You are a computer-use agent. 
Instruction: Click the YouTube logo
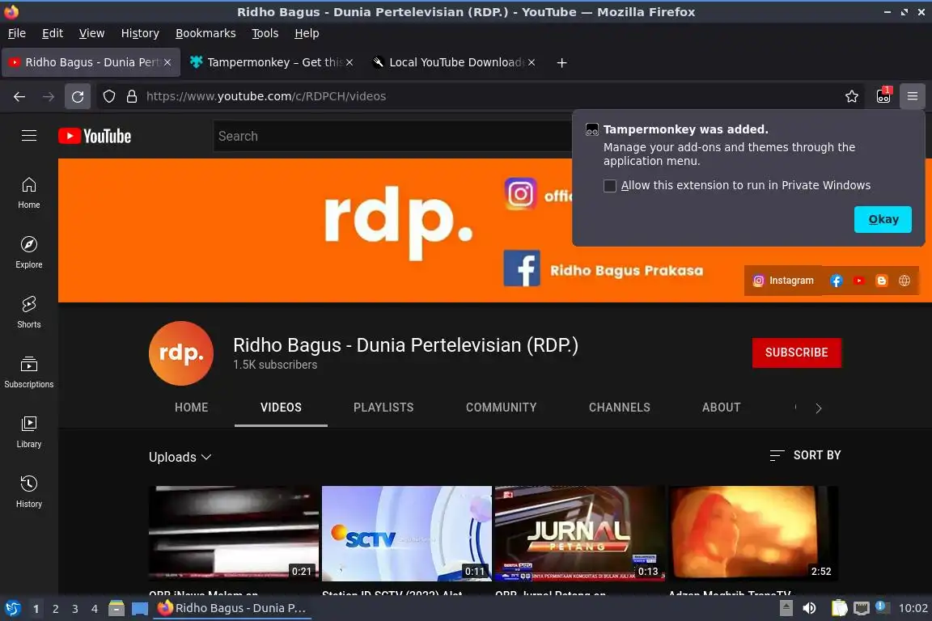[x=95, y=136]
